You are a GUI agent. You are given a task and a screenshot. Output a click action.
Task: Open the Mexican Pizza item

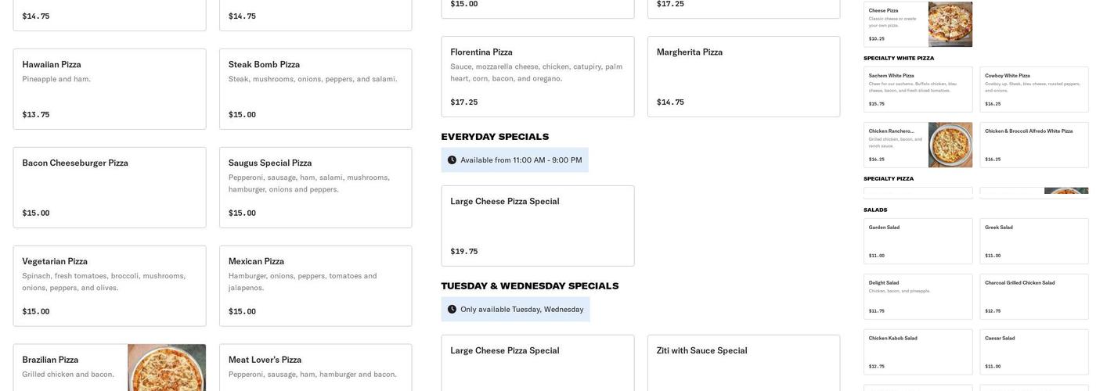tap(315, 286)
